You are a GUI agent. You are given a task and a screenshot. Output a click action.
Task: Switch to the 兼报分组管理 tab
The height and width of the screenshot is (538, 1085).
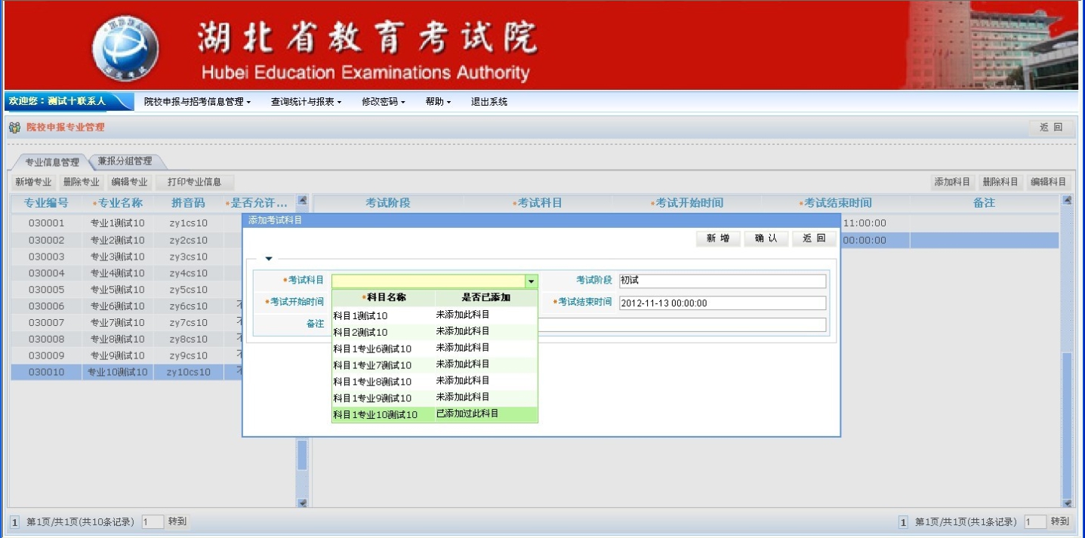pyautogui.click(x=125, y=161)
